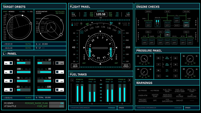Select HYDROGEN tab under Warnings panel
201x113 pixels.
click(178, 108)
